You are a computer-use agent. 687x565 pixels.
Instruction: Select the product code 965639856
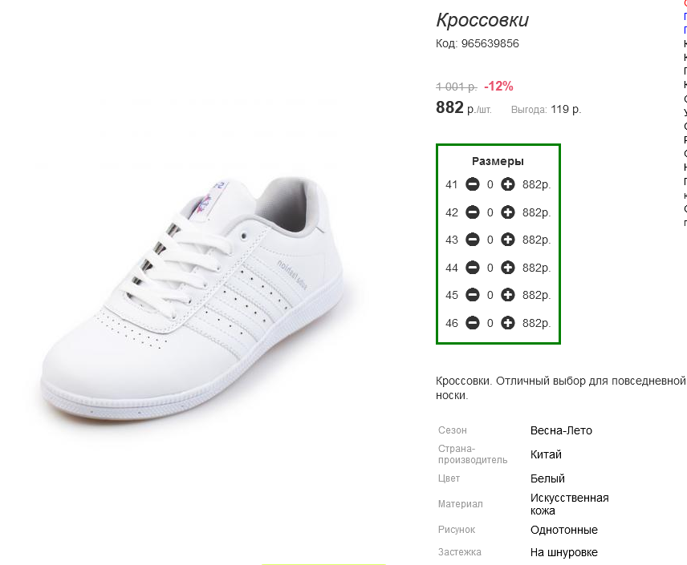(490, 43)
